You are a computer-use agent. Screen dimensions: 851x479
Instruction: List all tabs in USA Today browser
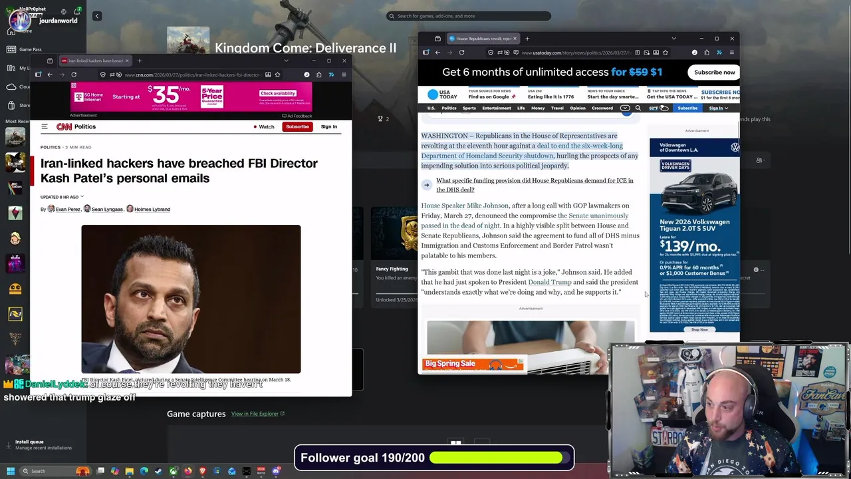point(673,38)
